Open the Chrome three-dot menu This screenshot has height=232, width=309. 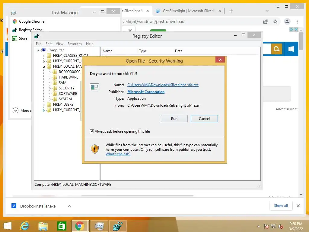[297, 21]
